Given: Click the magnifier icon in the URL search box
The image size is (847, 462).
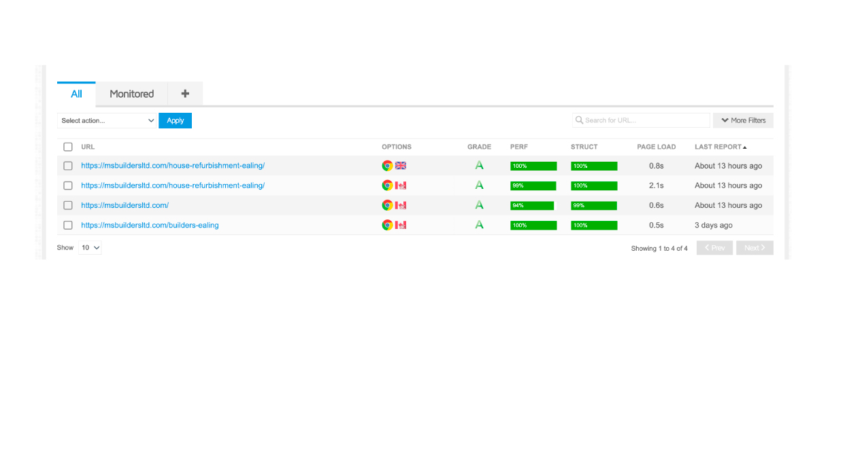Looking at the screenshot, I should point(580,120).
